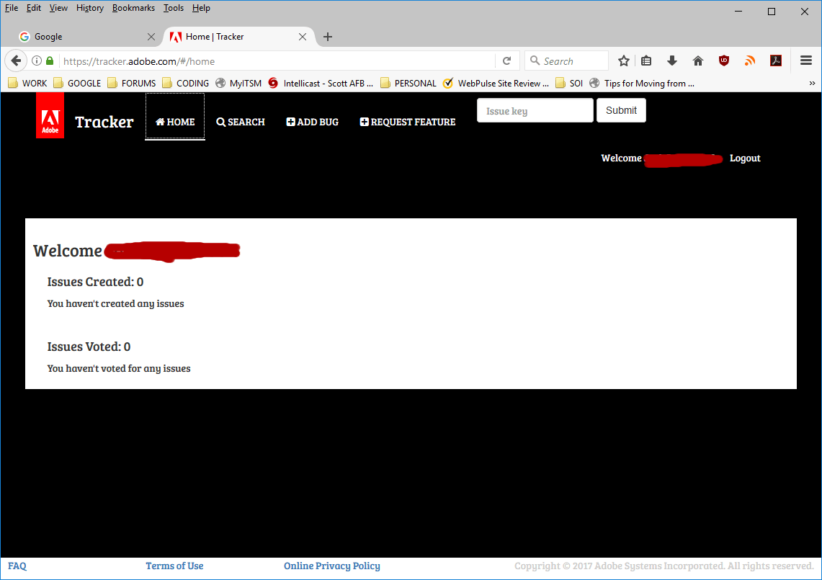Open the Online Privacy Policy link
Image resolution: width=822 pixels, height=580 pixels.
(332, 566)
